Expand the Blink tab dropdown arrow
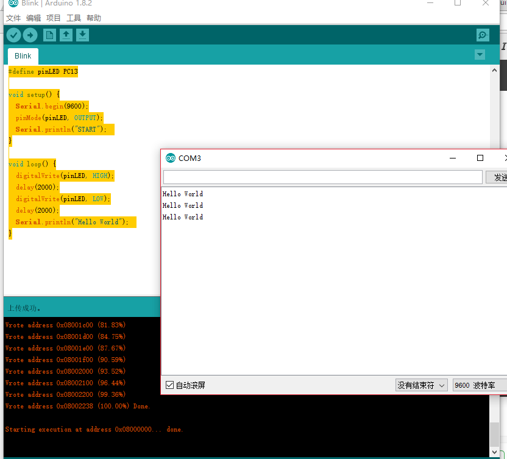The width and height of the screenshot is (507, 459). click(480, 55)
